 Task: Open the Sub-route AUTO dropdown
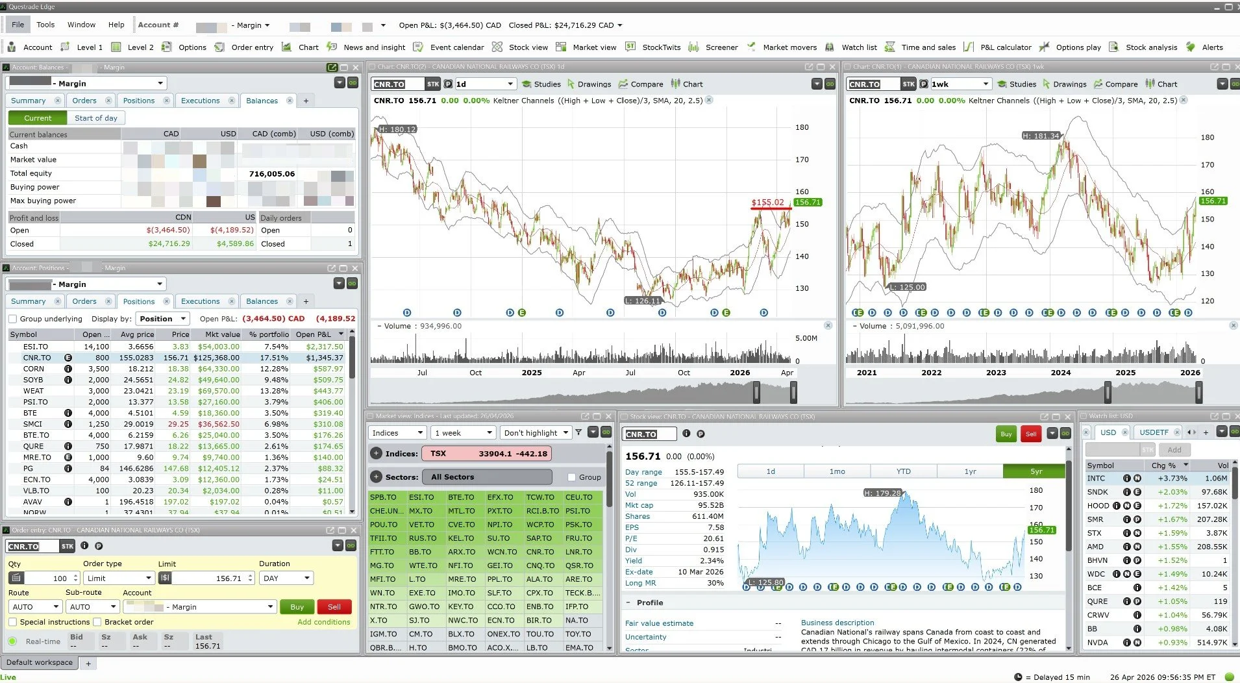[x=93, y=607]
